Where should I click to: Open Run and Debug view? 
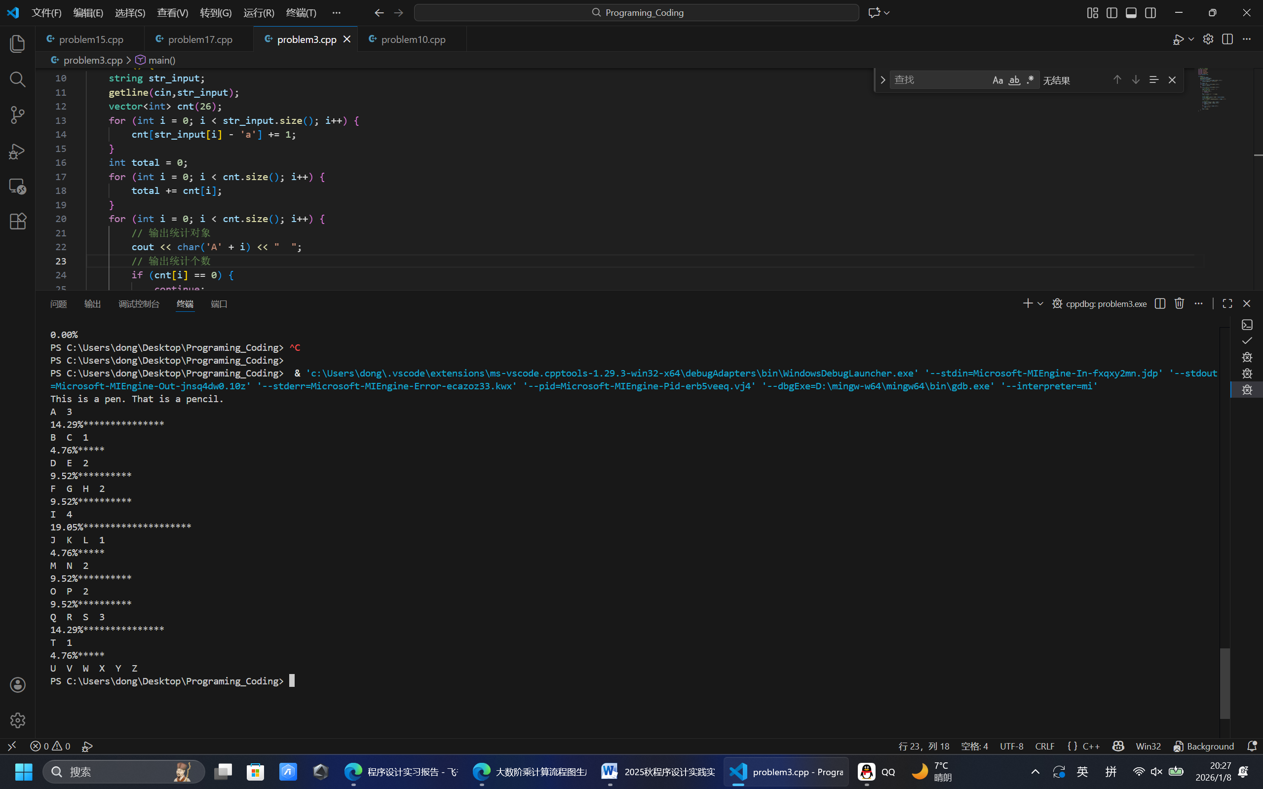17,151
